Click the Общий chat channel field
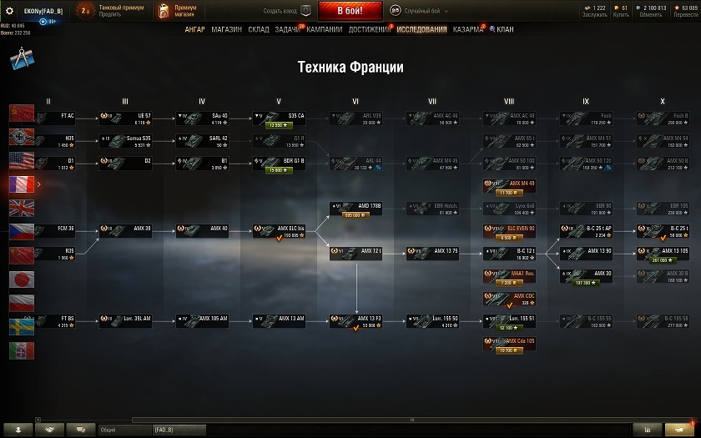This screenshot has height=438, width=701. (124, 430)
